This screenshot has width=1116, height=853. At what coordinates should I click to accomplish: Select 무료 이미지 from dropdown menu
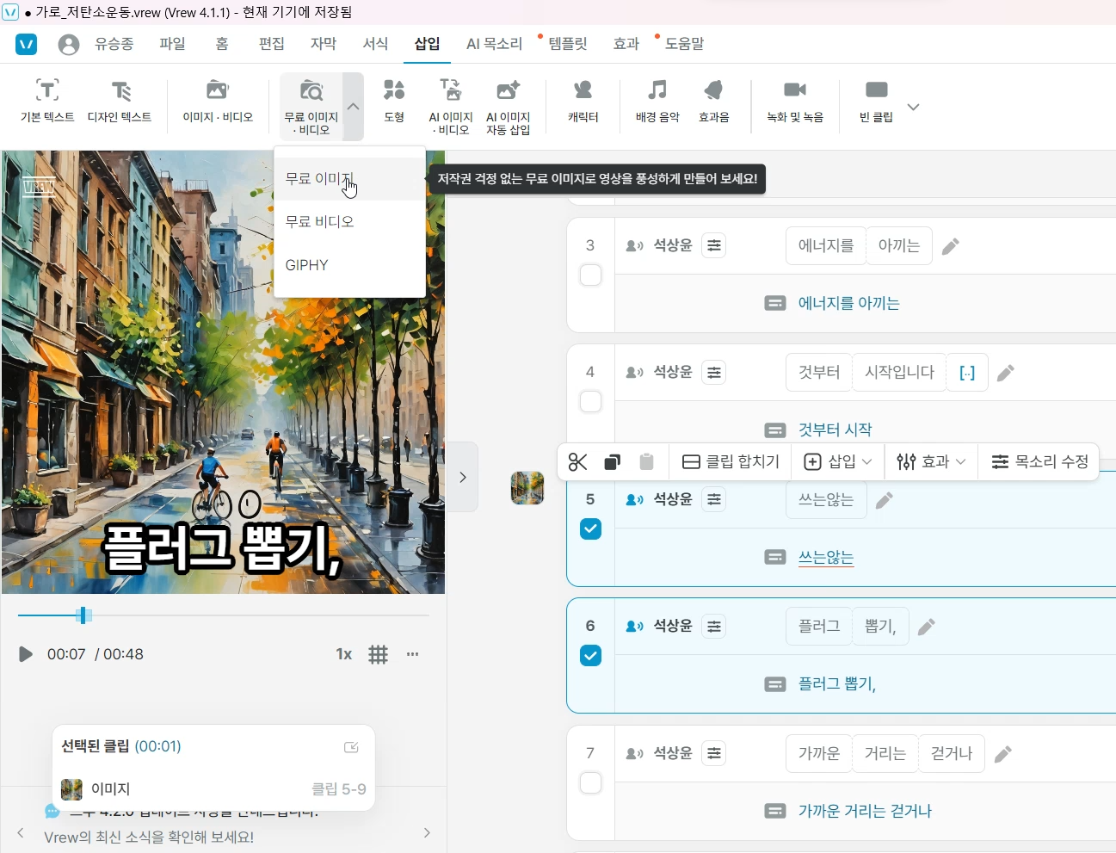[349, 179]
